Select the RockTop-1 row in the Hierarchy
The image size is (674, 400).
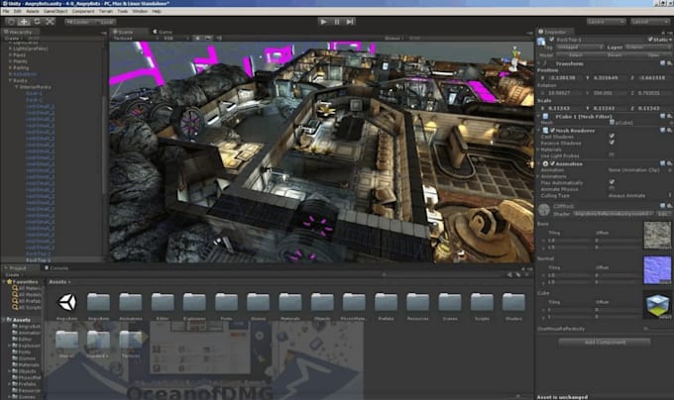tap(53, 260)
